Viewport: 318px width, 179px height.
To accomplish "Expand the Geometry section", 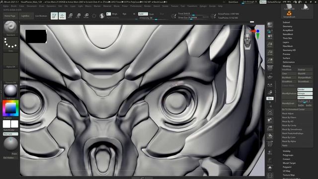I will (287, 26).
